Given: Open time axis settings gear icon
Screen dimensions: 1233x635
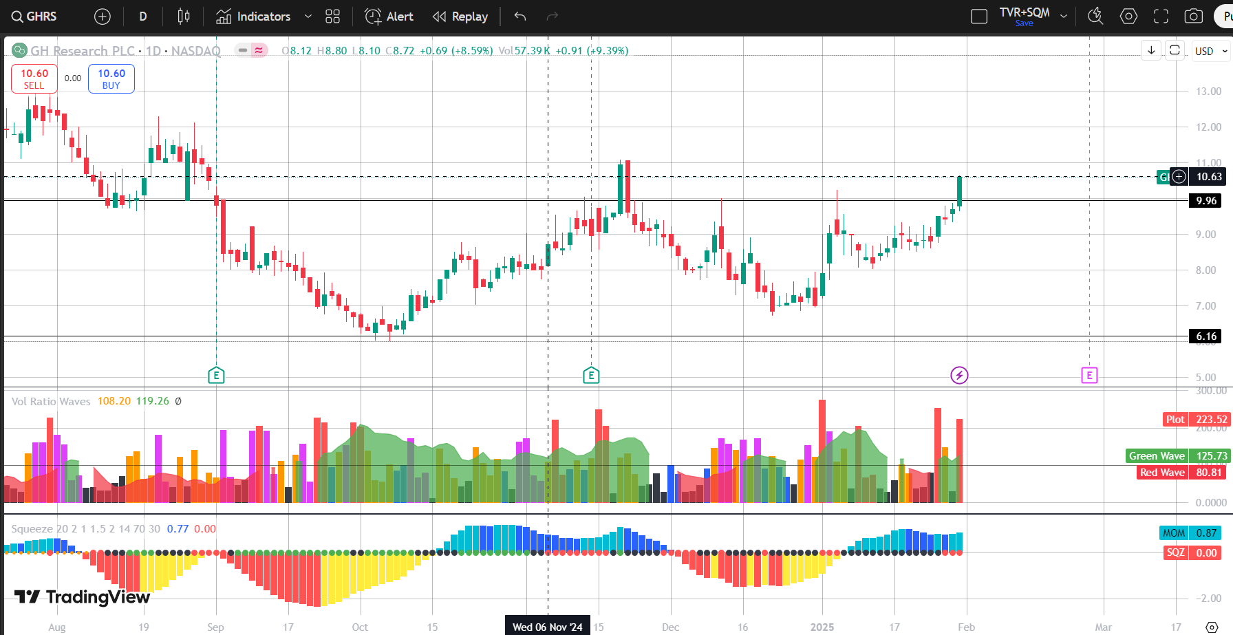Looking at the screenshot, I should (1212, 627).
